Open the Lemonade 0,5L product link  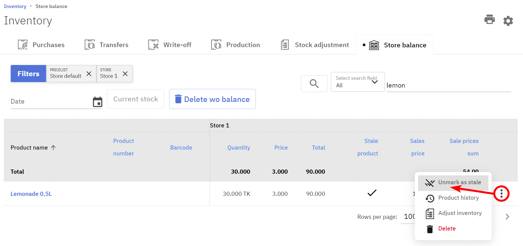click(x=31, y=194)
